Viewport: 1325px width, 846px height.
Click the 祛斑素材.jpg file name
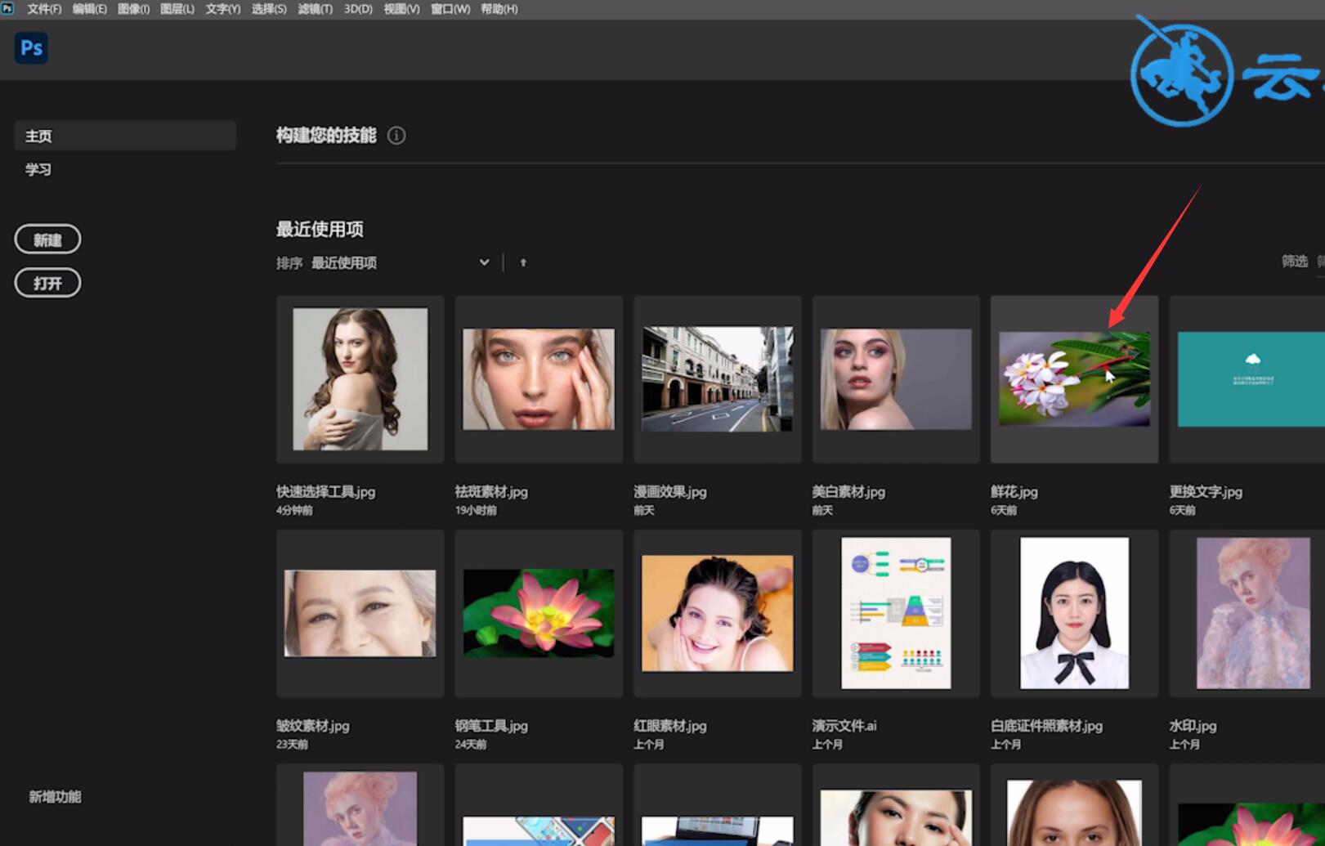point(491,491)
